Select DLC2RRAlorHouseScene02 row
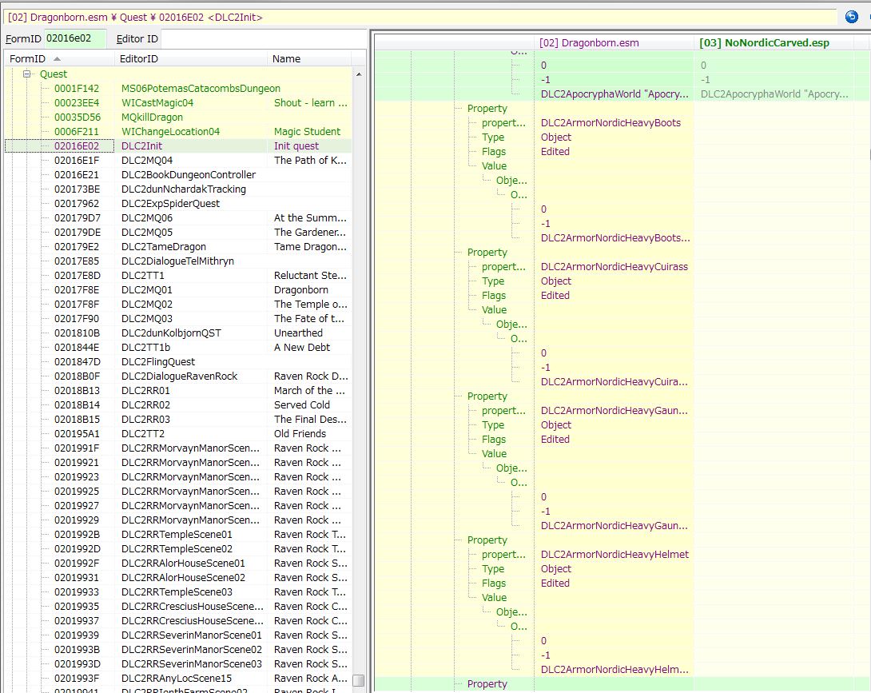Viewport: 871px width, 693px height. tap(178, 578)
